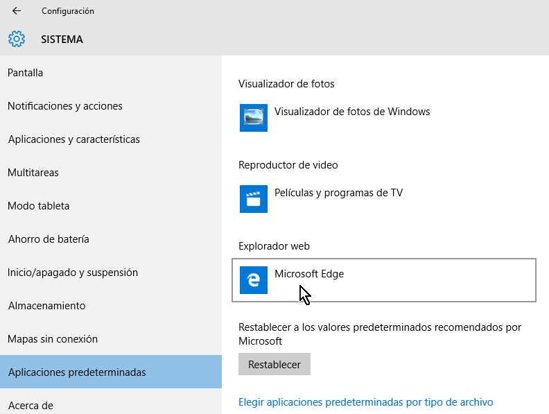Screen dimensions: 549x414
Task: Open the Pantalla settings section
Action: (x=111, y=73)
